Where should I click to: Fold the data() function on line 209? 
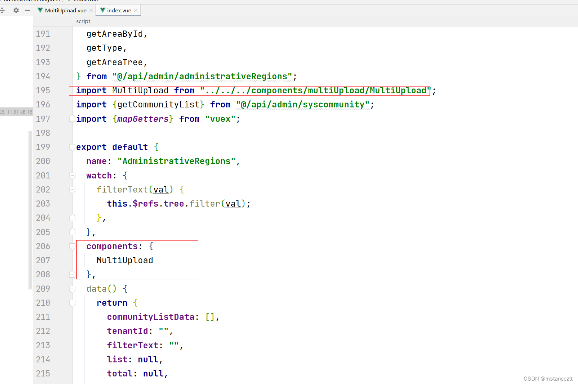click(x=72, y=289)
